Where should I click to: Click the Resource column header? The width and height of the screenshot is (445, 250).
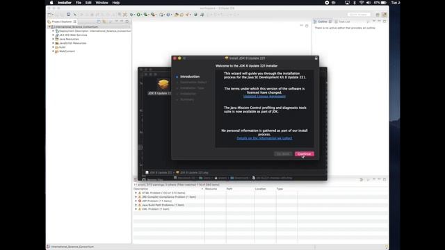(216, 189)
